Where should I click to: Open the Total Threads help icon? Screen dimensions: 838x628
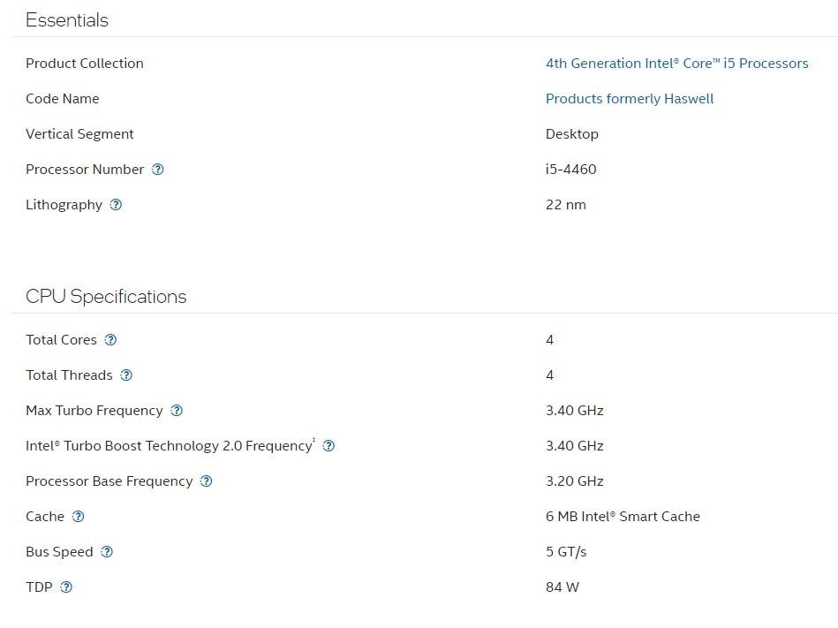point(126,375)
